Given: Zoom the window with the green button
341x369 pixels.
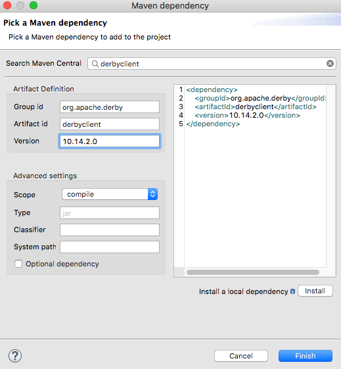Looking at the screenshot, I should (34, 5).
